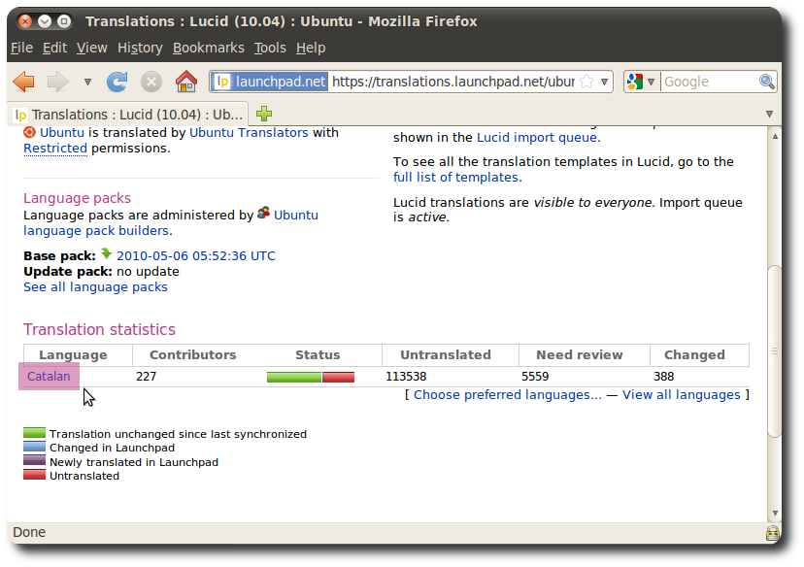Click the Back arrow button
This screenshot has height=567, width=804.
click(23, 82)
